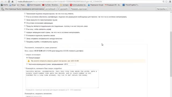Select 'Заказ отправлен неправильного метода логистики' reason

25,38
